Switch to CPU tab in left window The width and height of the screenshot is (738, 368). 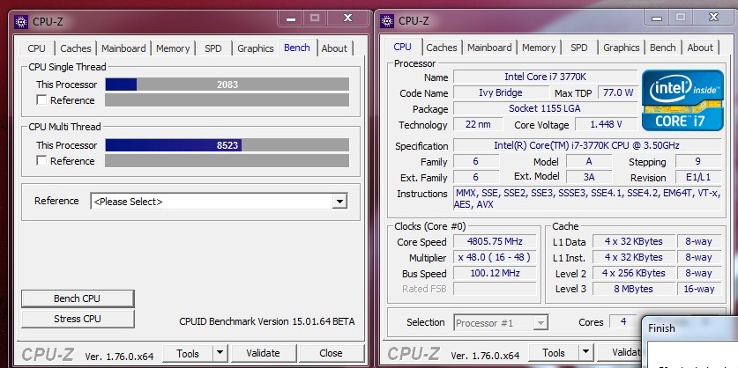click(37, 48)
